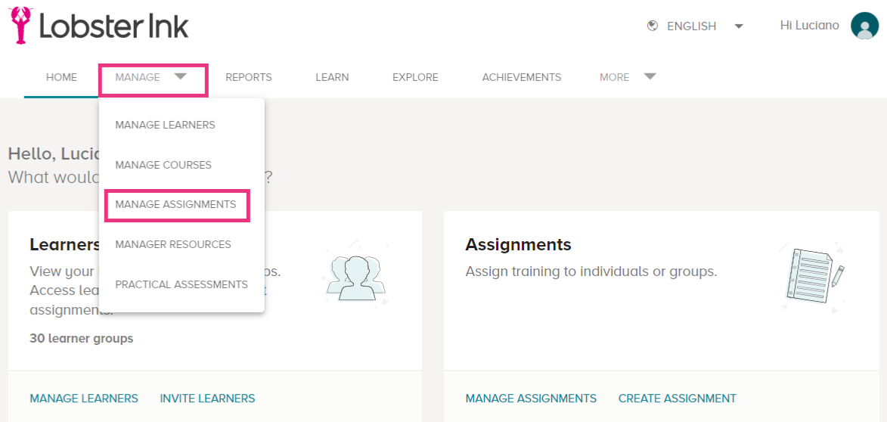Click the learners group illustration

(x=356, y=275)
